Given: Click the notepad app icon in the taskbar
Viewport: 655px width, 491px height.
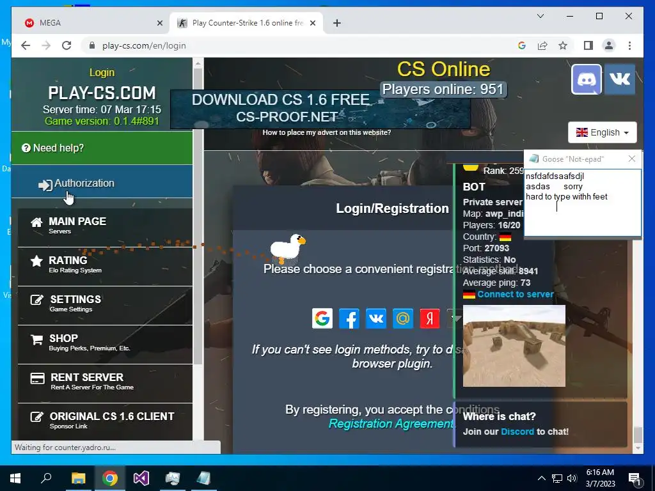Looking at the screenshot, I should 204,478.
